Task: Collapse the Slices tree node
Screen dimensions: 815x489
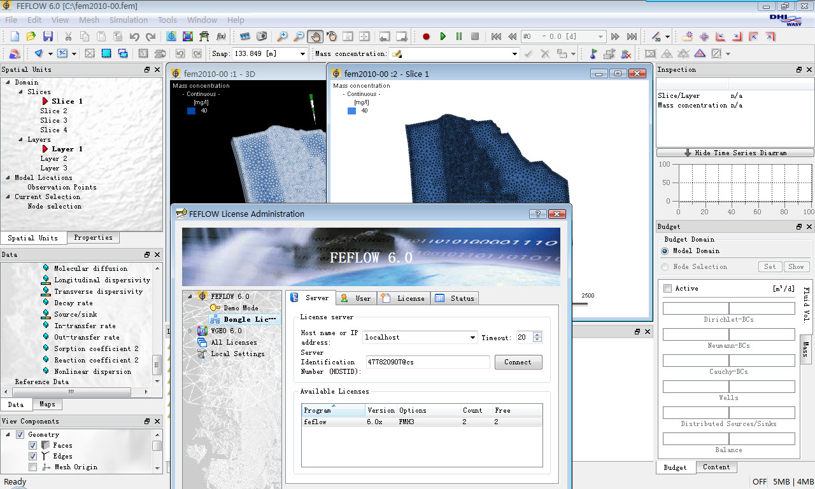Action: point(20,92)
